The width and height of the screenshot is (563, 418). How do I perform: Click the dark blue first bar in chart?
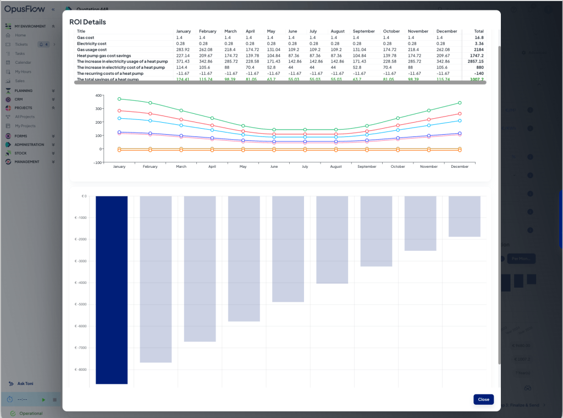(x=112, y=290)
